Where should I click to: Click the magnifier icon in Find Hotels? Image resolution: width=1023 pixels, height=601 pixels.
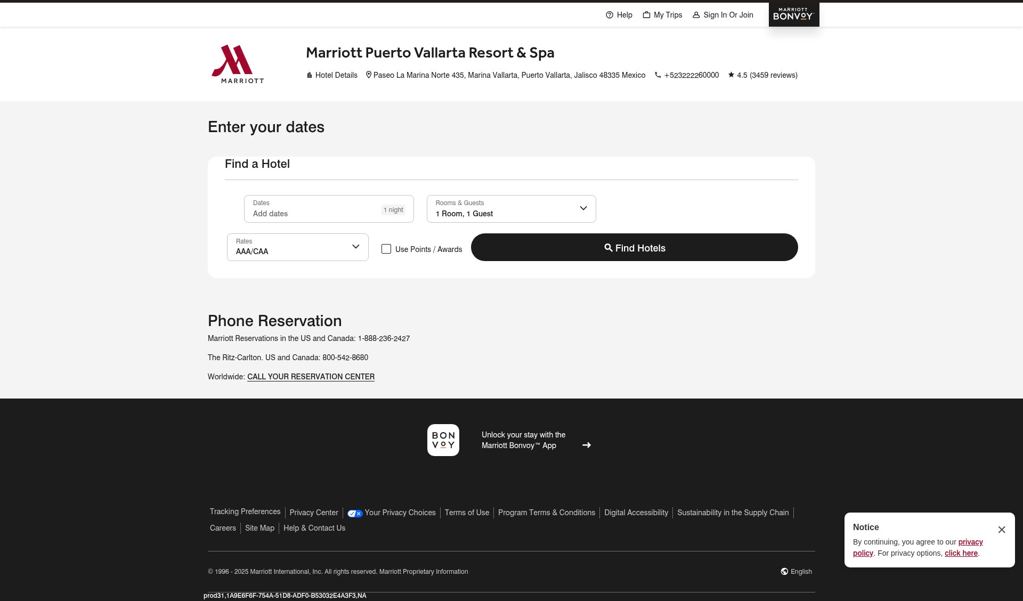(608, 248)
